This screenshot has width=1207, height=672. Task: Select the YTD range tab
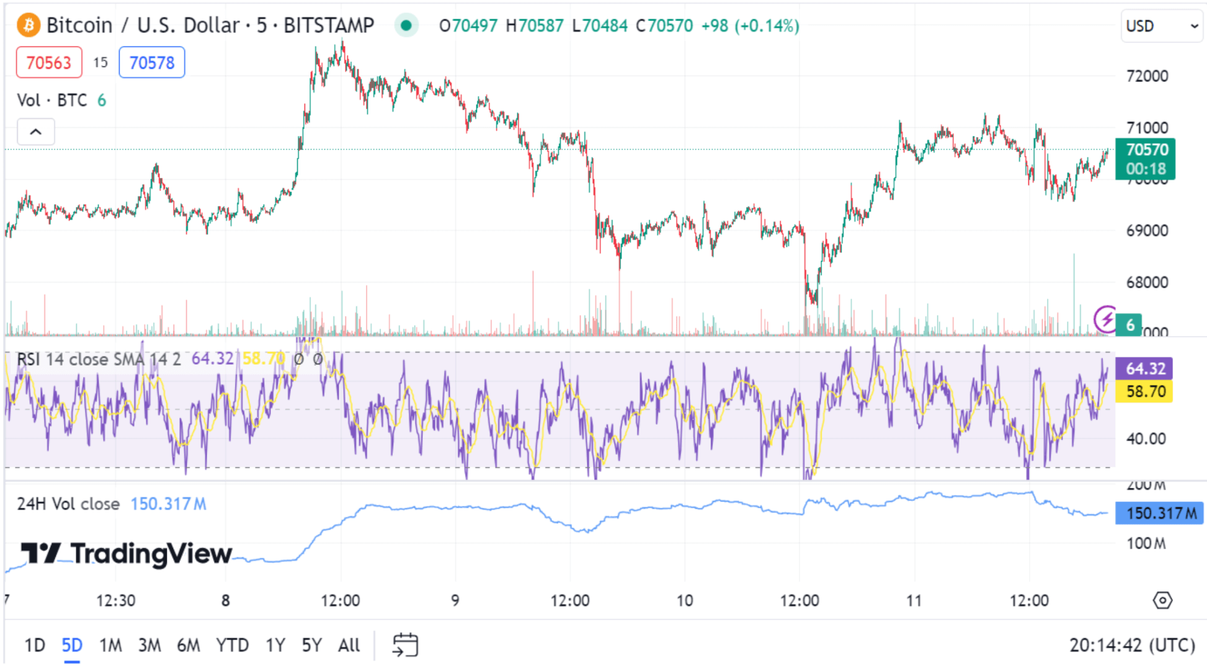[x=232, y=645]
